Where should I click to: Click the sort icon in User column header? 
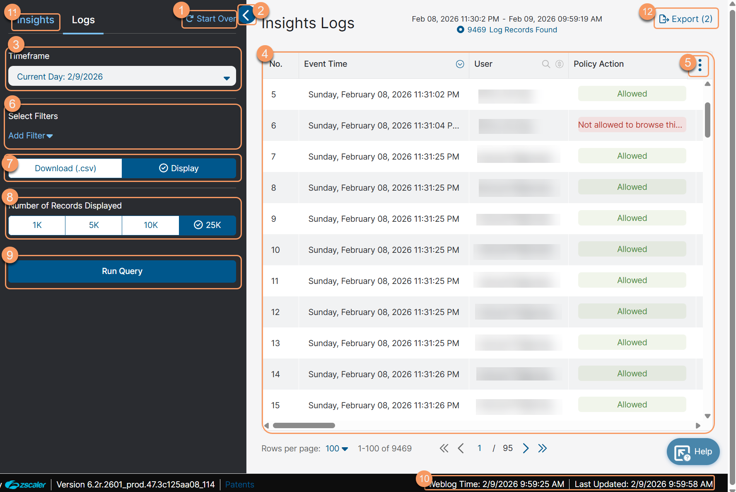point(559,64)
